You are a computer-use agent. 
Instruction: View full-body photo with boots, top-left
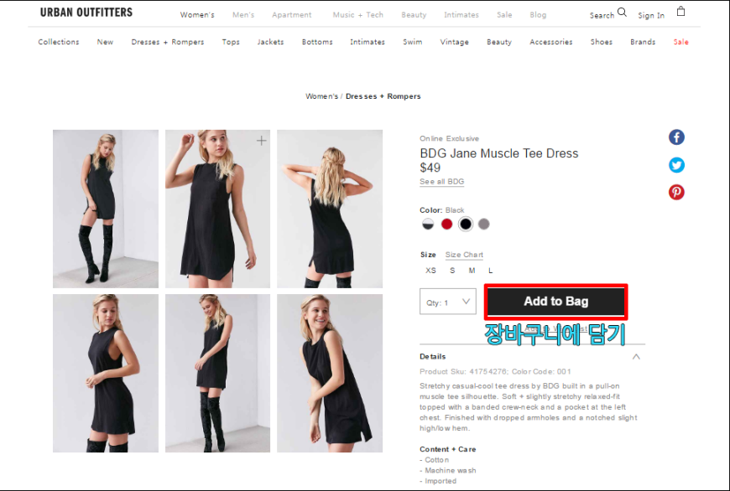pos(106,209)
